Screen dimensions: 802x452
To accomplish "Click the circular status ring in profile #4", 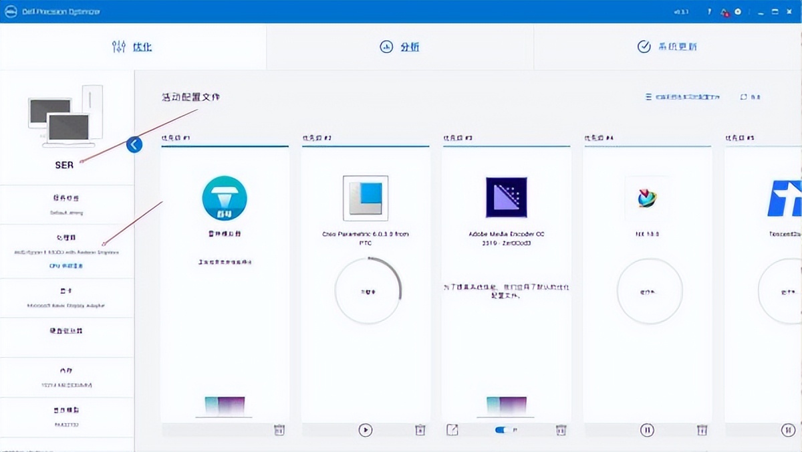I will [x=650, y=292].
